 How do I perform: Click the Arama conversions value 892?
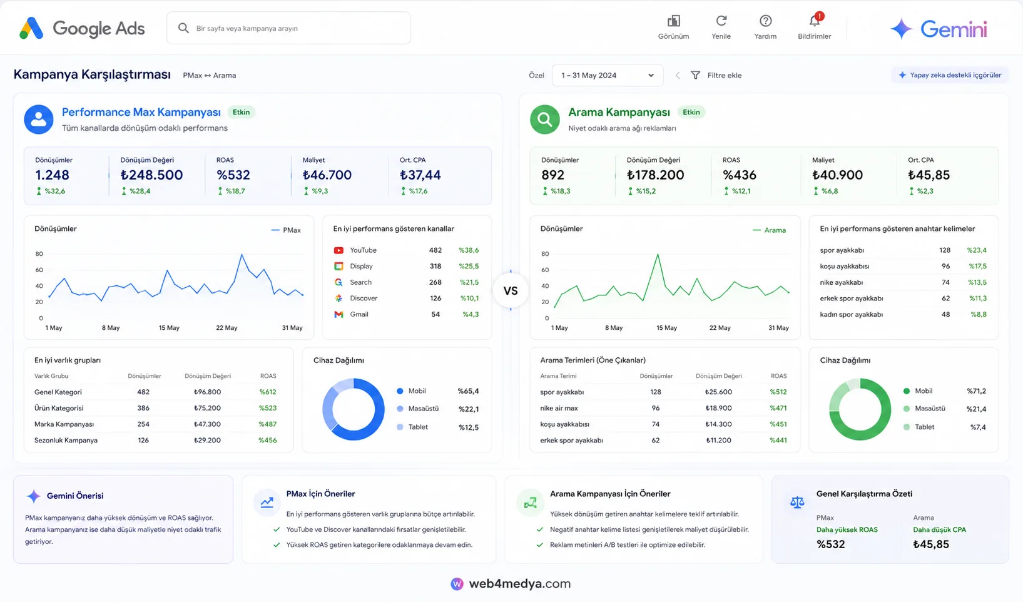[553, 175]
